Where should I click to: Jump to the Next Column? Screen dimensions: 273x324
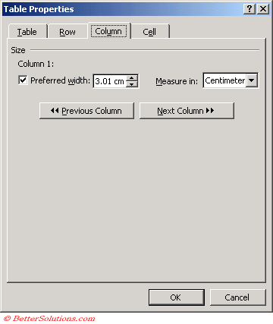187,111
